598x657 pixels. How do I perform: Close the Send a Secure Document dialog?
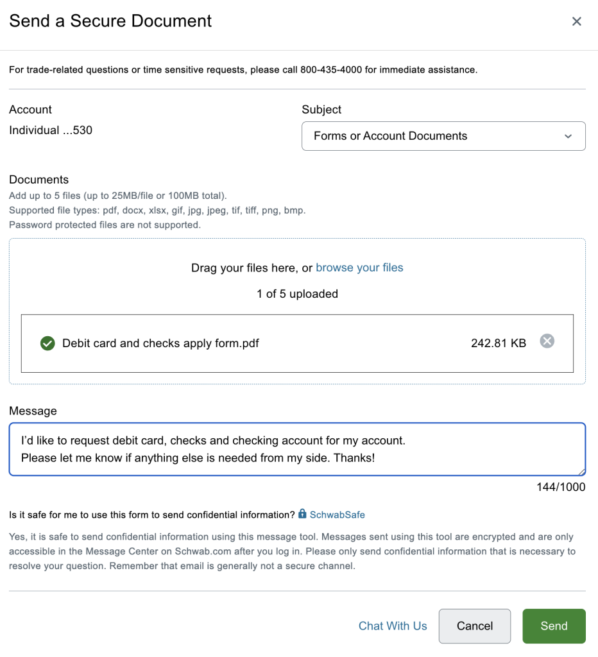[x=577, y=21]
